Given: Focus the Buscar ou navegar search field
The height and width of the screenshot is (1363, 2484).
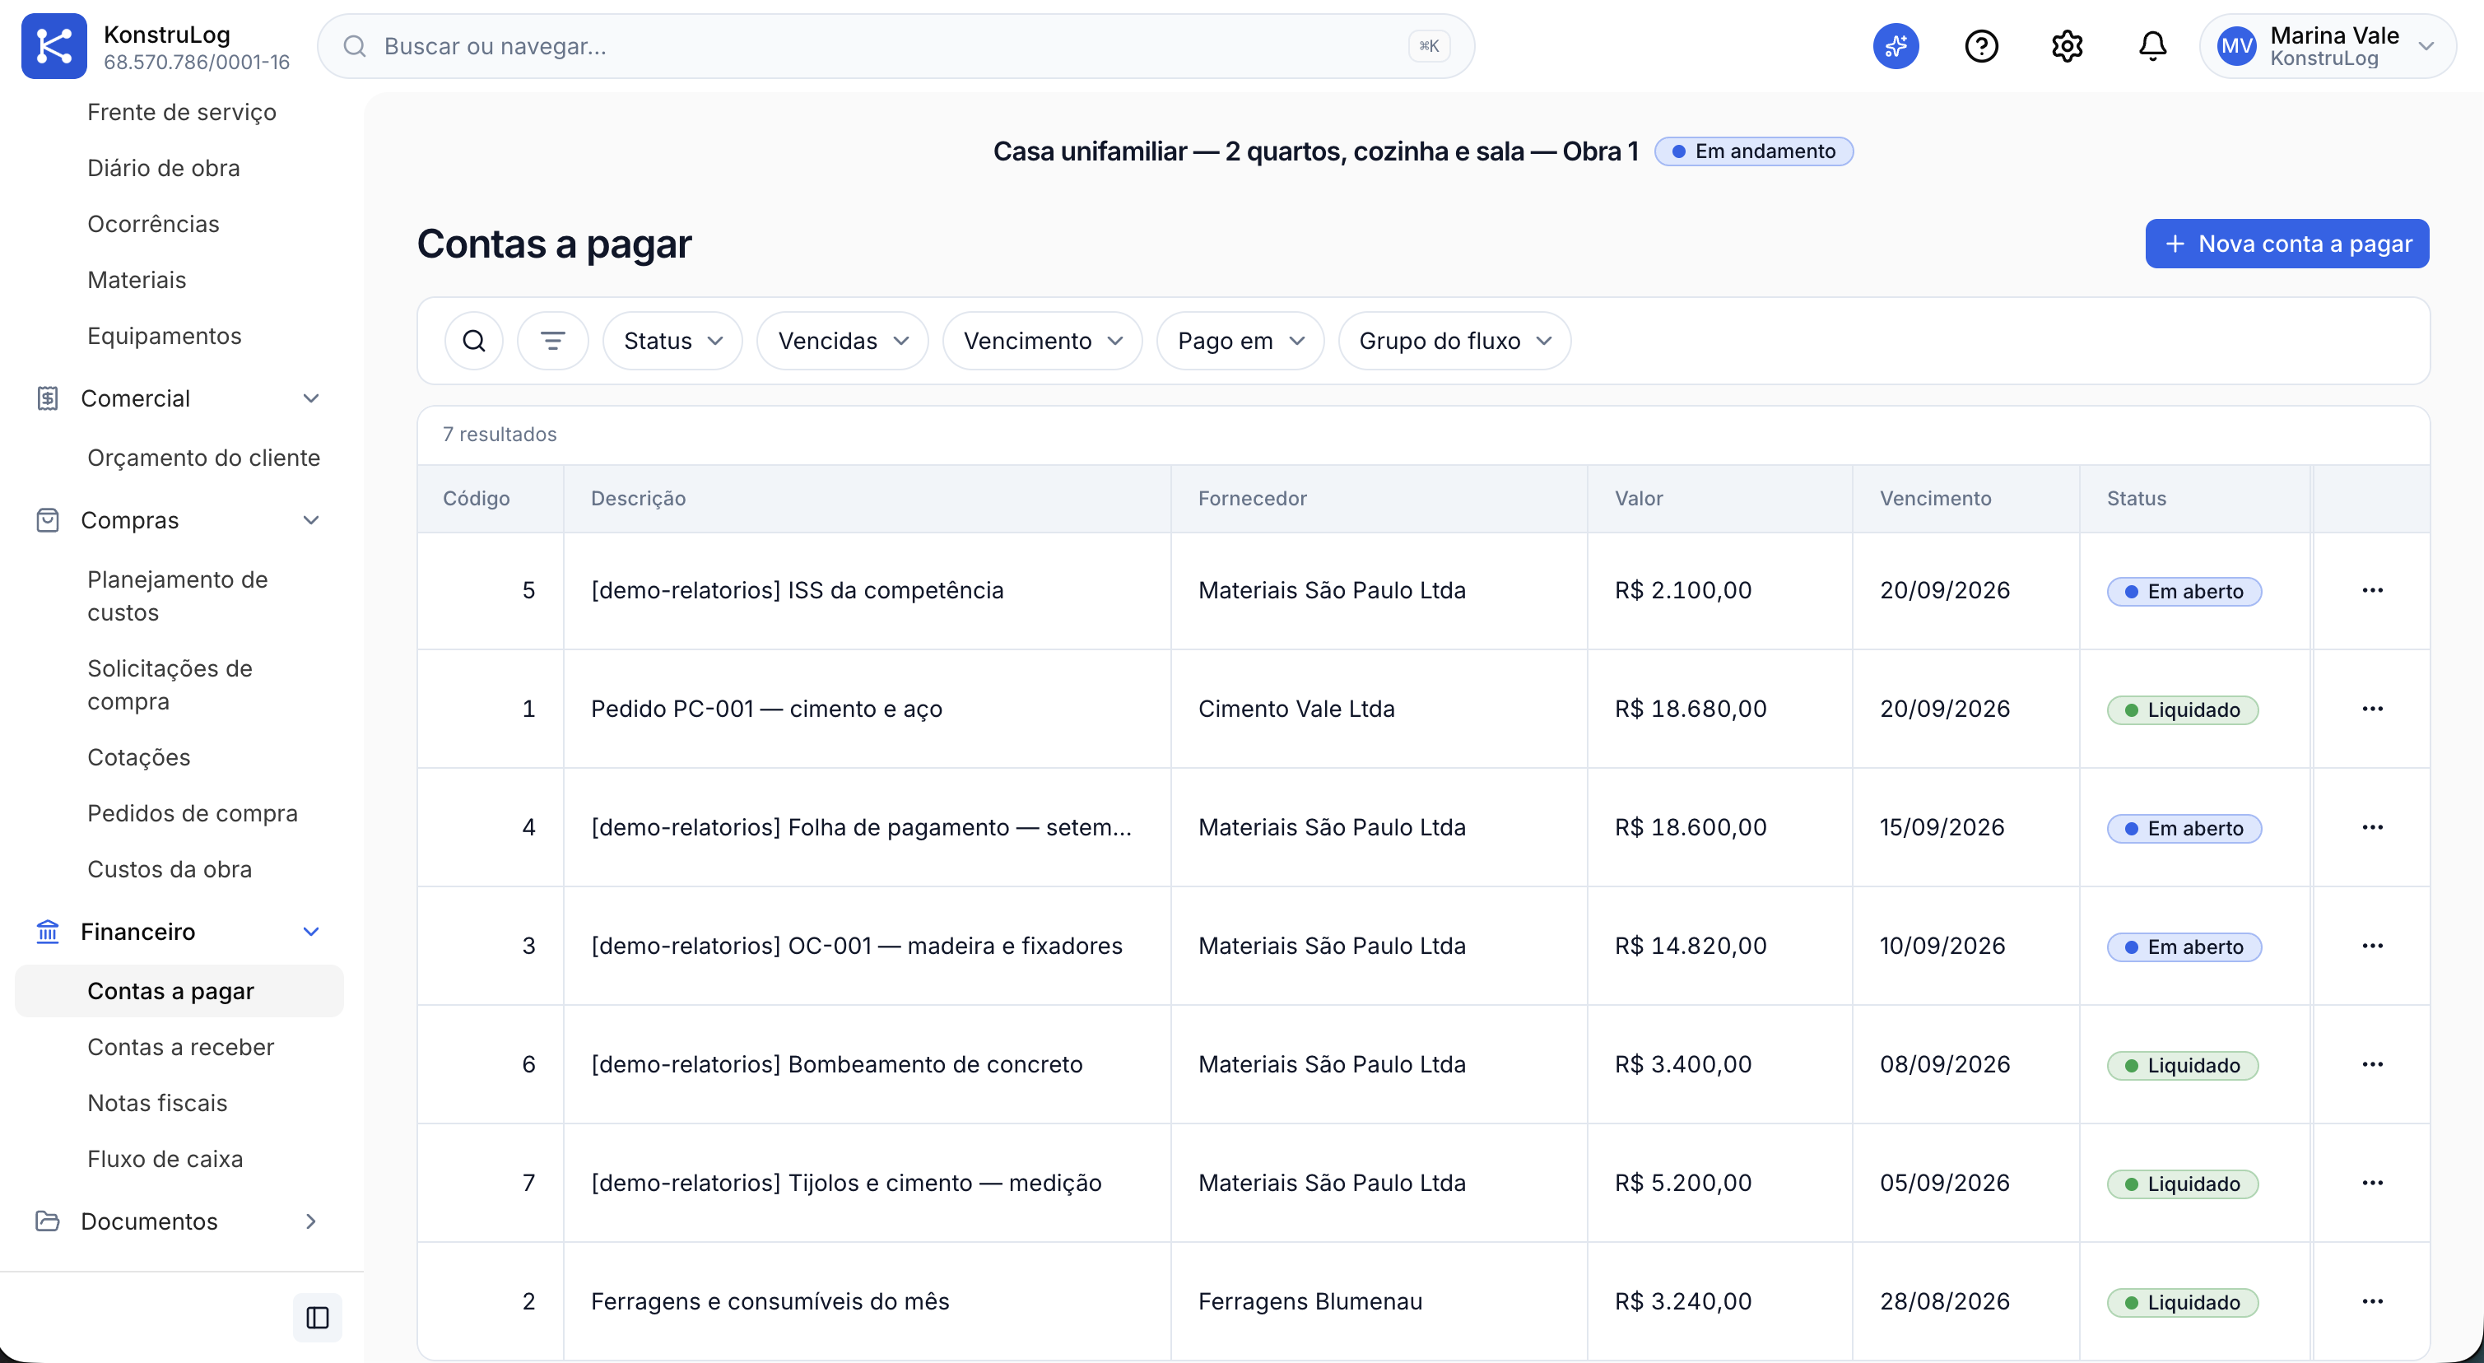Looking at the screenshot, I should (895, 45).
